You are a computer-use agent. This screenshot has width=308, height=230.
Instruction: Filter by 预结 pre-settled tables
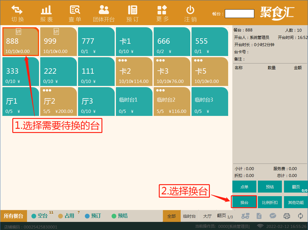click(119, 216)
